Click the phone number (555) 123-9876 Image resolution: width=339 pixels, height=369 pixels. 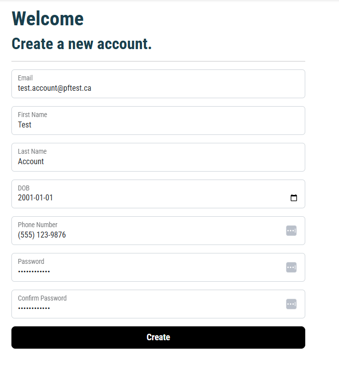click(42, 235)
